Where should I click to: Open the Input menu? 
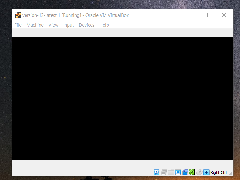click(x=69, y=25)
